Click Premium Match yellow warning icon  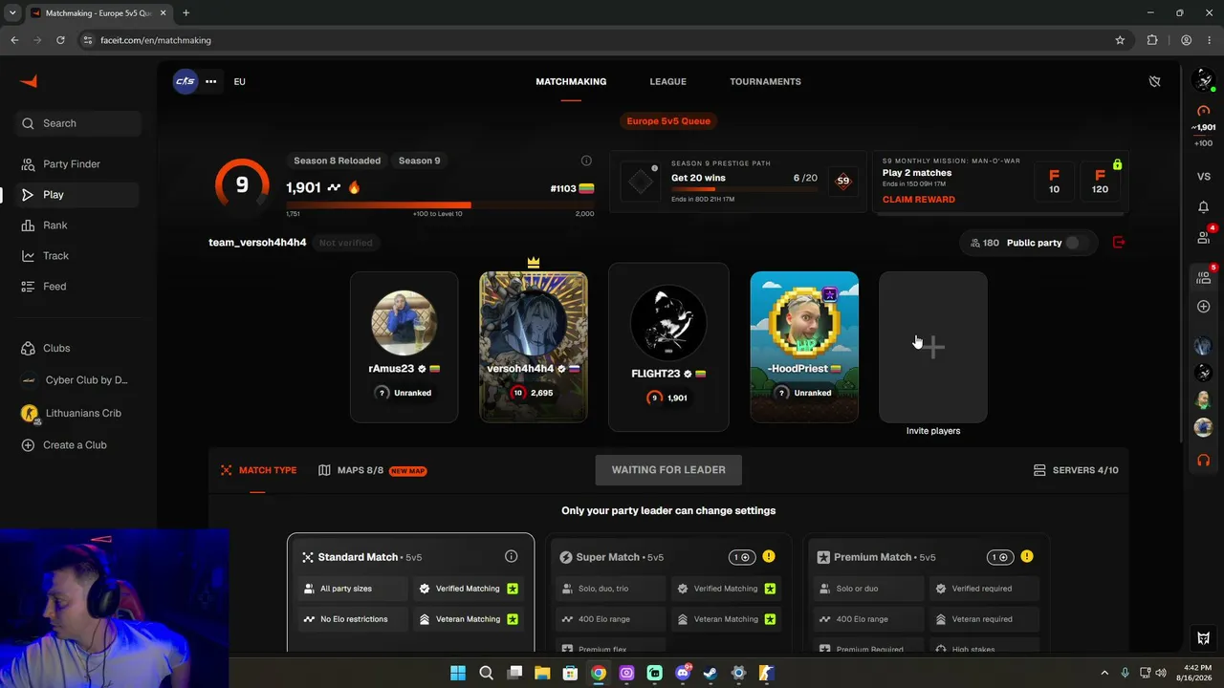(x=1027, y=557)
